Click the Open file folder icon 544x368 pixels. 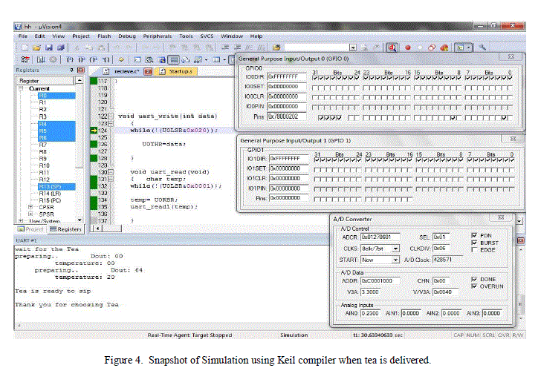(x=35, y=47)
